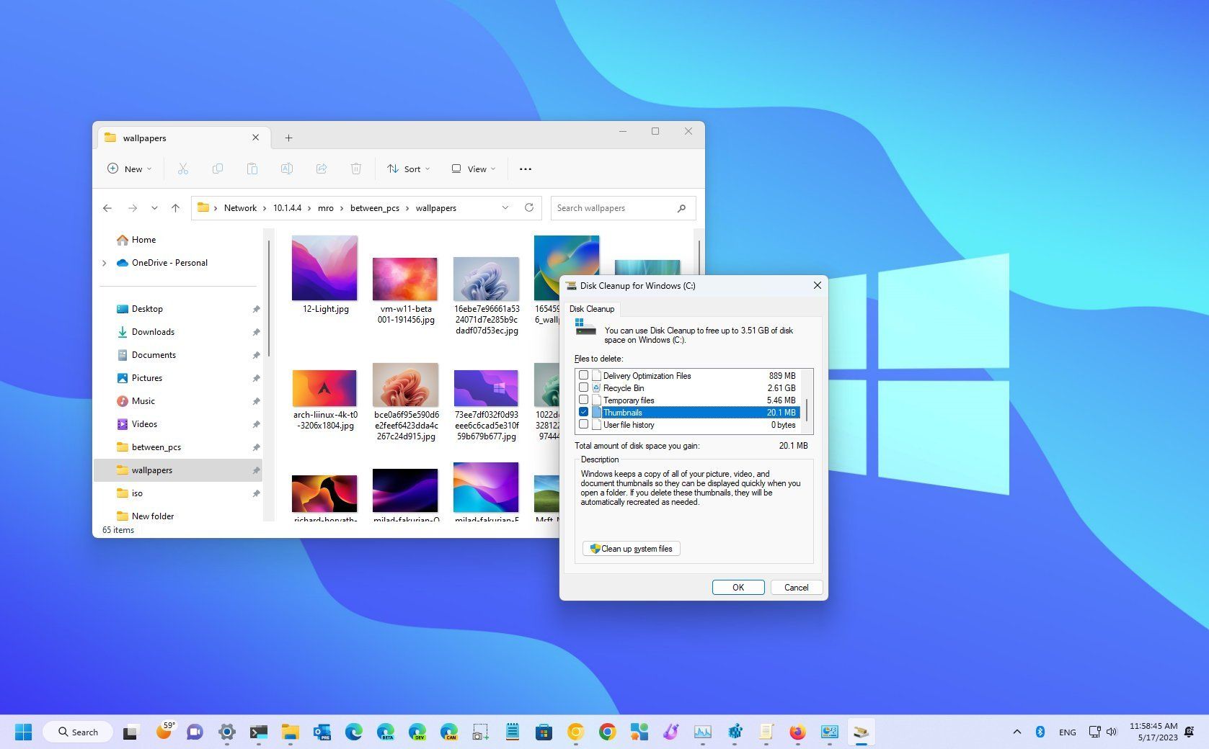Check Delivery Optimization Files for deletion
This screenshot has height=749, width=1209.
(584, 375)
